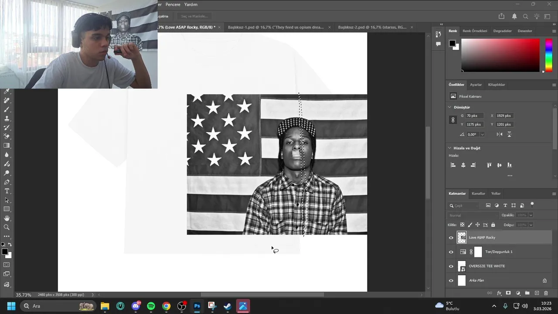The image size is (558, 314).
Task: Select the Path Selection tool
Action: (x=7, y=200)
